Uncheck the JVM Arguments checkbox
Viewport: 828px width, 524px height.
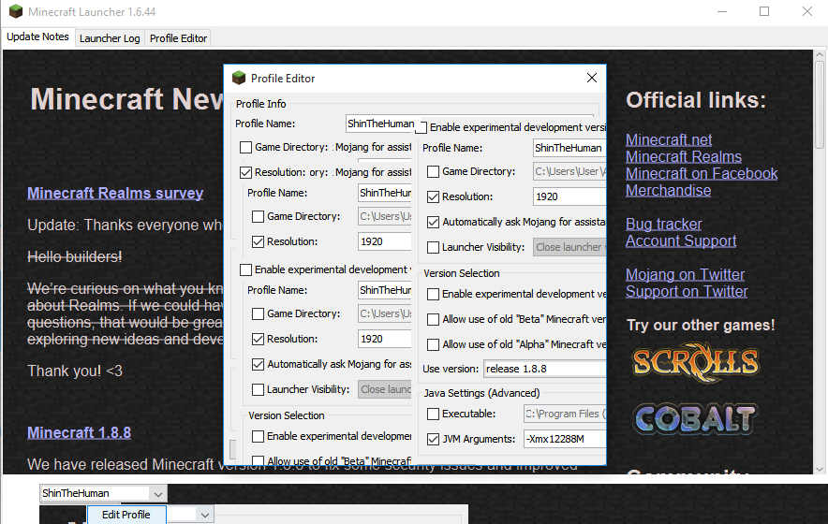[433, 439]
